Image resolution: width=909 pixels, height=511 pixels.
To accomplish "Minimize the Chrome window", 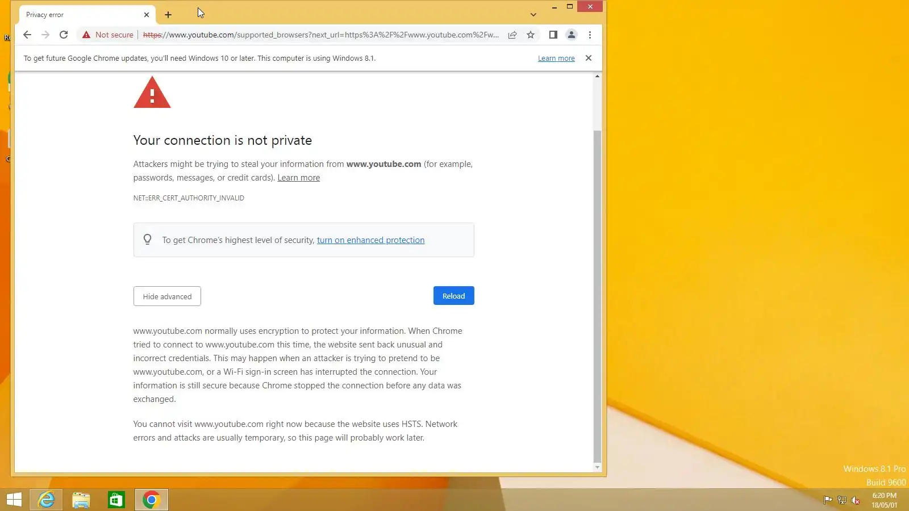I will 554,7.
